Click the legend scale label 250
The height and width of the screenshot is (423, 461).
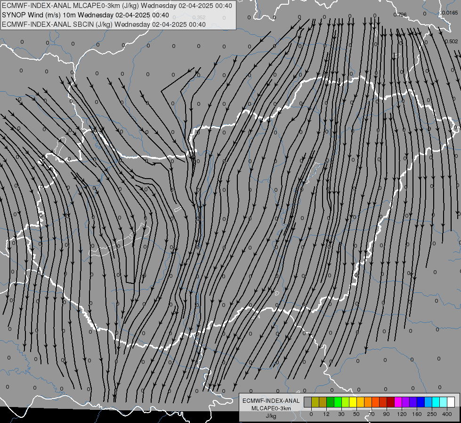432,414
